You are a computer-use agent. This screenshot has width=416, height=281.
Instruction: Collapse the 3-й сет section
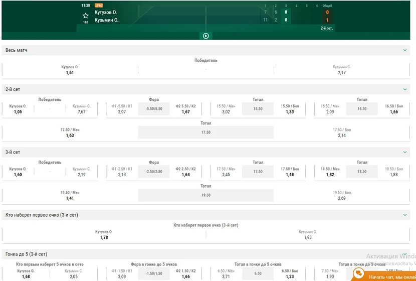pyautogui.click(x=405, y=152)
